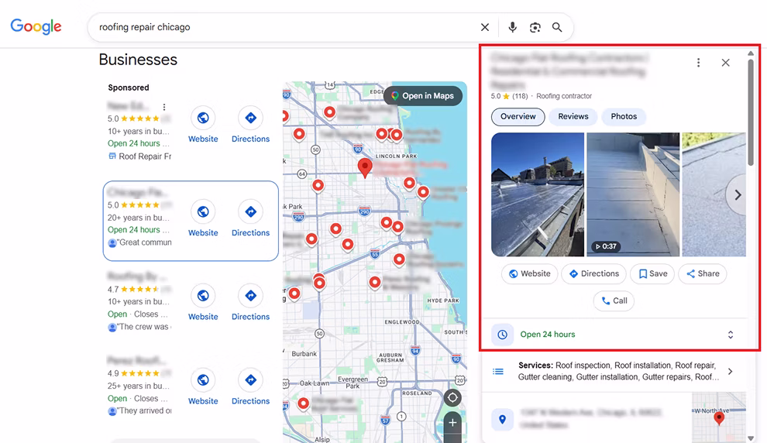767x443 pixels.
Task: Click the Roof Repair Fr storefront text
Action: 145,156
